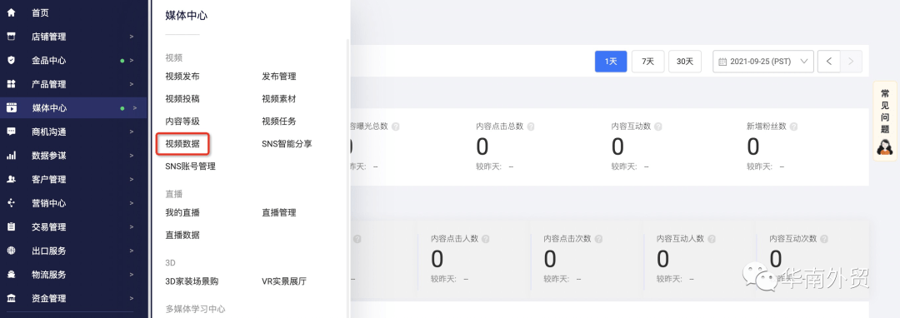Viewport: 900px width, 318px height.
Task: Expand 营销中心 submenu arrow
Action: coord(132,203)
